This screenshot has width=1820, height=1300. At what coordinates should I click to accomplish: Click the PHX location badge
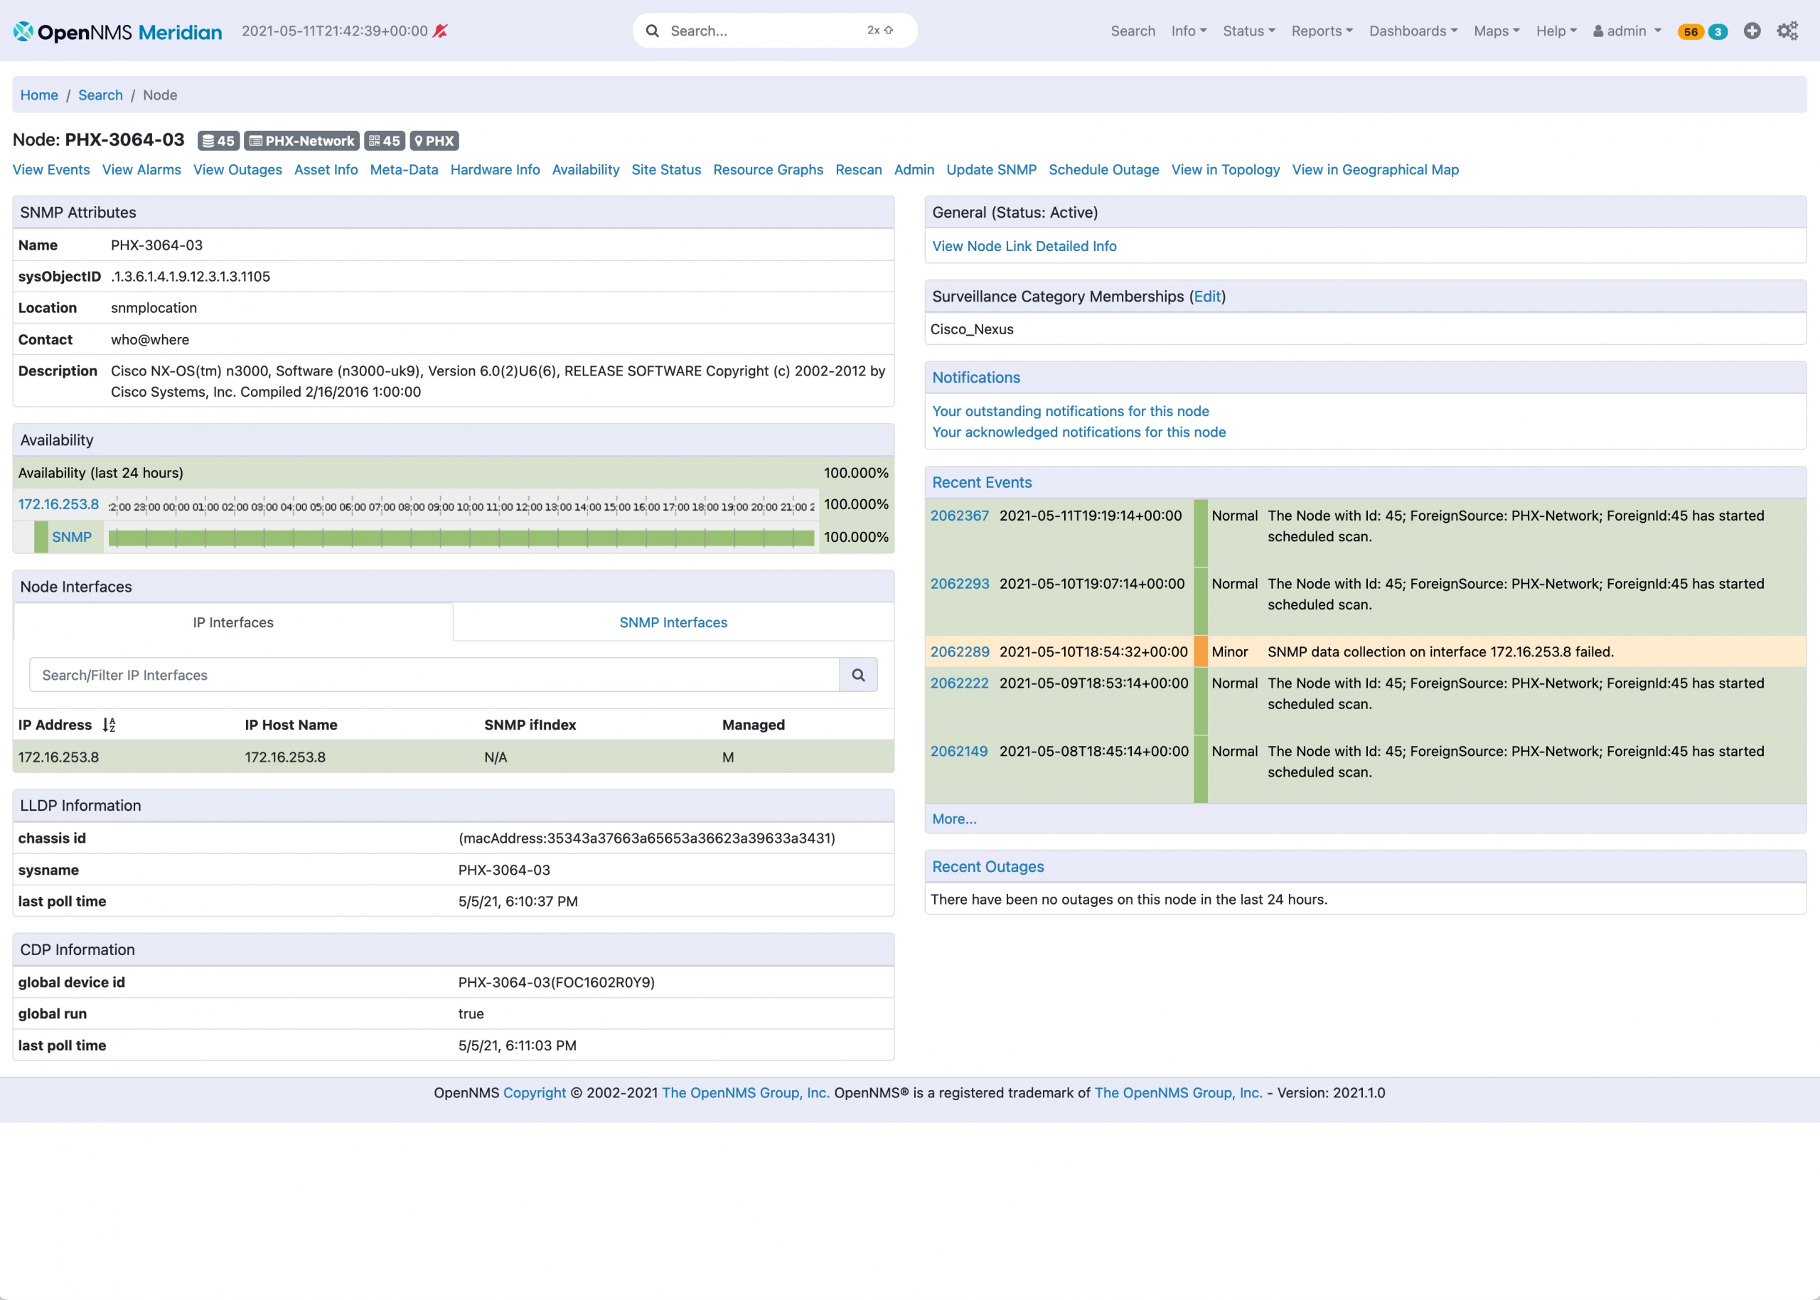pos(434,141)
